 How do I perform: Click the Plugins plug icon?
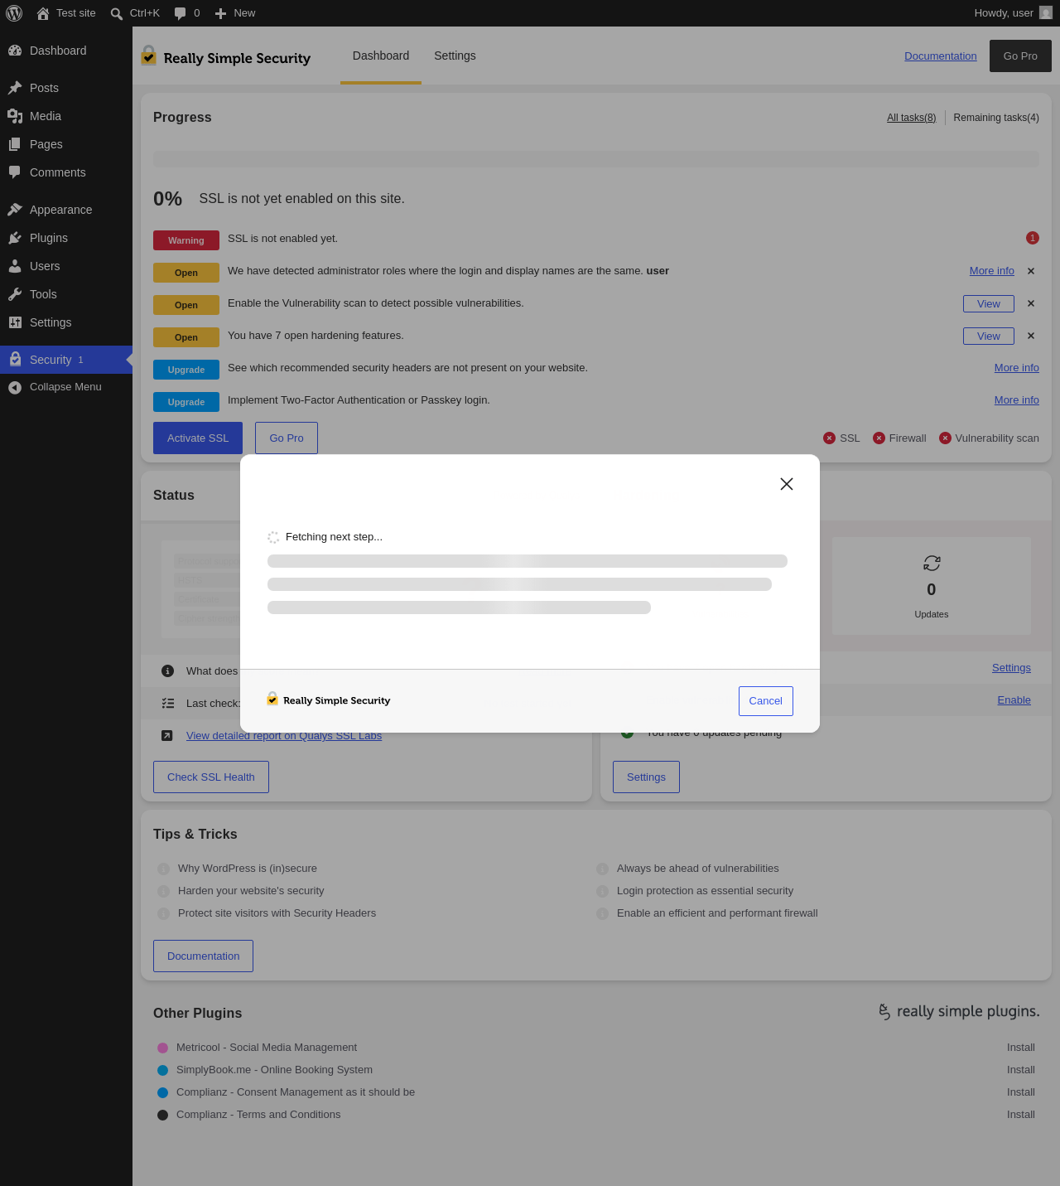pos(15,238)
